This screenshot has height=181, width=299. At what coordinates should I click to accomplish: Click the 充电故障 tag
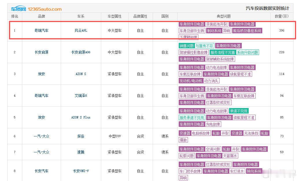213,124
